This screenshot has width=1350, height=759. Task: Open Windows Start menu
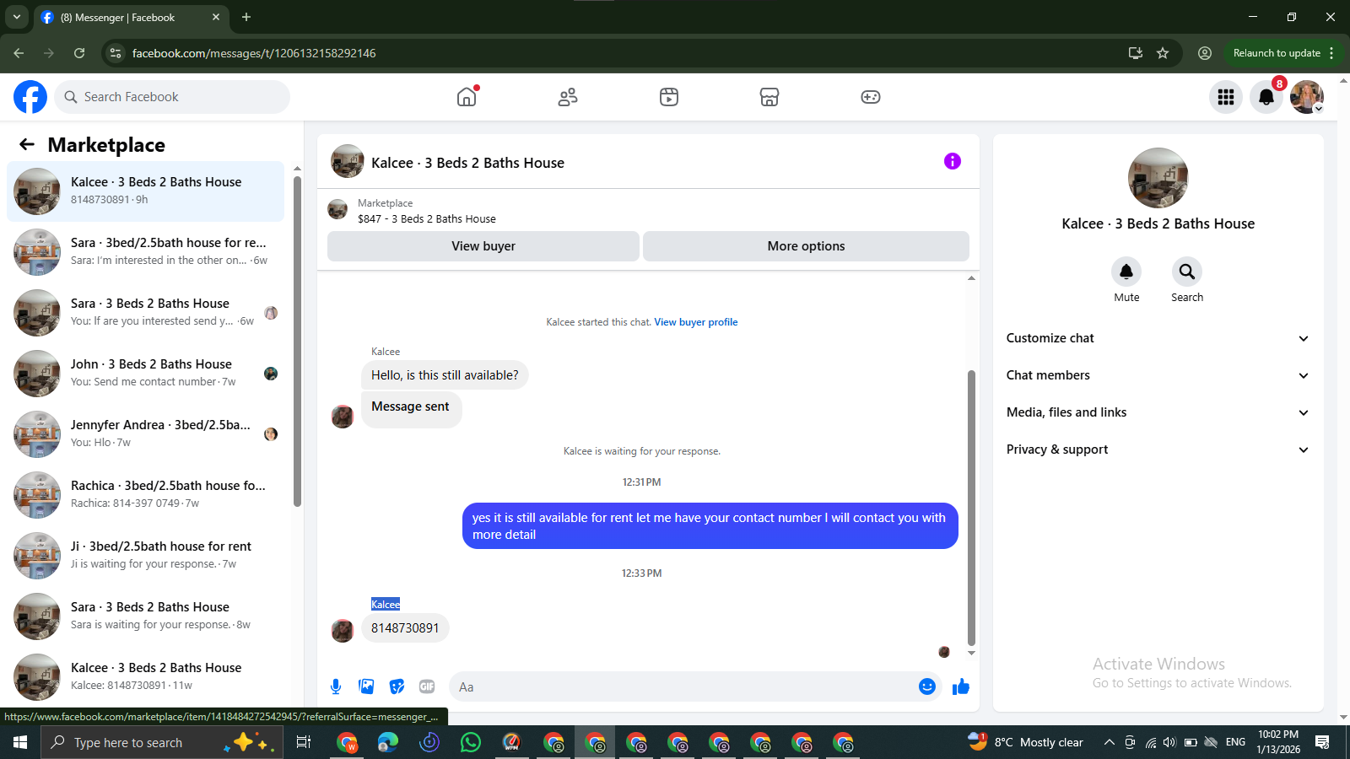[x=20, y=742]
